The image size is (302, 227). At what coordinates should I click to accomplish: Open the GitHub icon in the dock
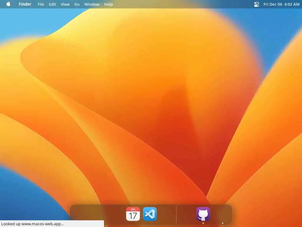[203, 214]
